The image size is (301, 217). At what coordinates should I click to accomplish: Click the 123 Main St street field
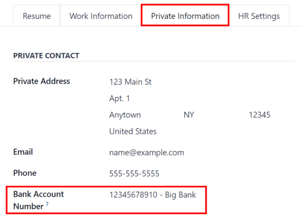(131, 82)
